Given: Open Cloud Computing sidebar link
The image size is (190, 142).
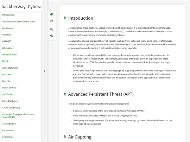Looking at the screenshot, I should [x=11, y=108].
